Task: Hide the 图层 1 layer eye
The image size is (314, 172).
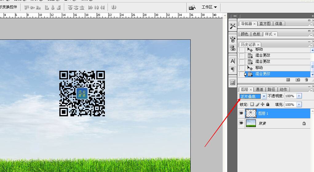Action: [x=241, y=113]
